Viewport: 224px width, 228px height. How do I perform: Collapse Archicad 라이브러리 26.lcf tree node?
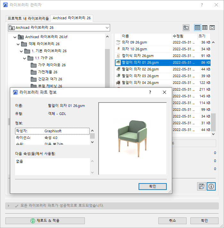pyautogui.click(x=15, y=37)
